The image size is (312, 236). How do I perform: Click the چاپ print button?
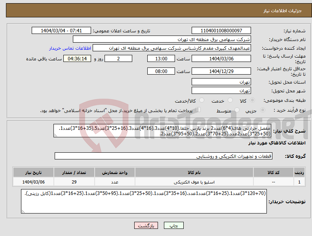click(x=174, y=225)
